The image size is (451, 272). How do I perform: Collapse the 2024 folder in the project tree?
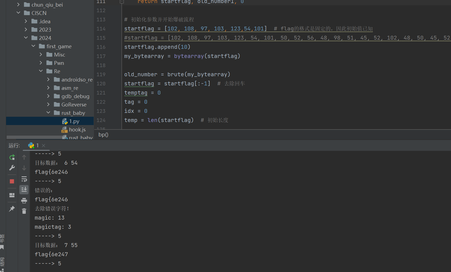point(26,38)
